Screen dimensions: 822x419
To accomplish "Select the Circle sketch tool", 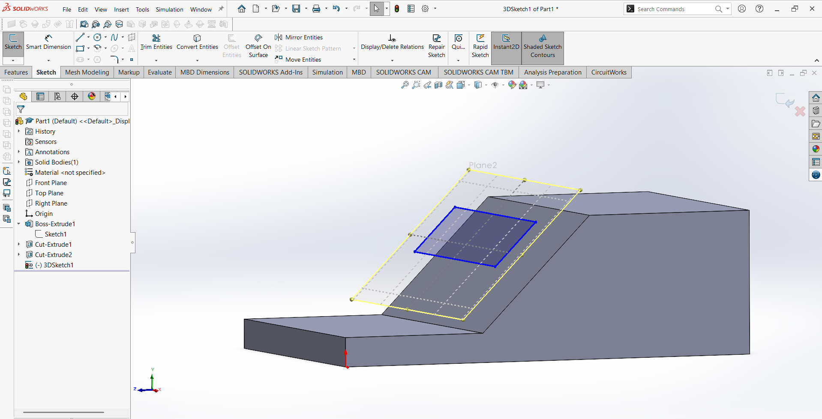I will click(x=97, y=37).
